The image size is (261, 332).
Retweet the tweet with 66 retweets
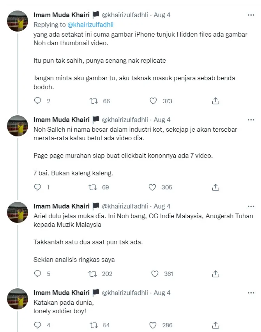click(x=93, y=101)
